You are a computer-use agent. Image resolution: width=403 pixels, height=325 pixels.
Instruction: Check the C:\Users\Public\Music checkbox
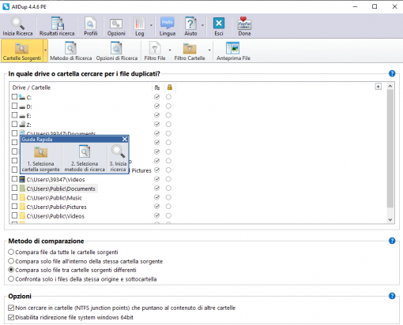[14, 197]
